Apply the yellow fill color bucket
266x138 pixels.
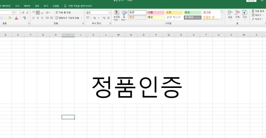[x=10, y=18]
